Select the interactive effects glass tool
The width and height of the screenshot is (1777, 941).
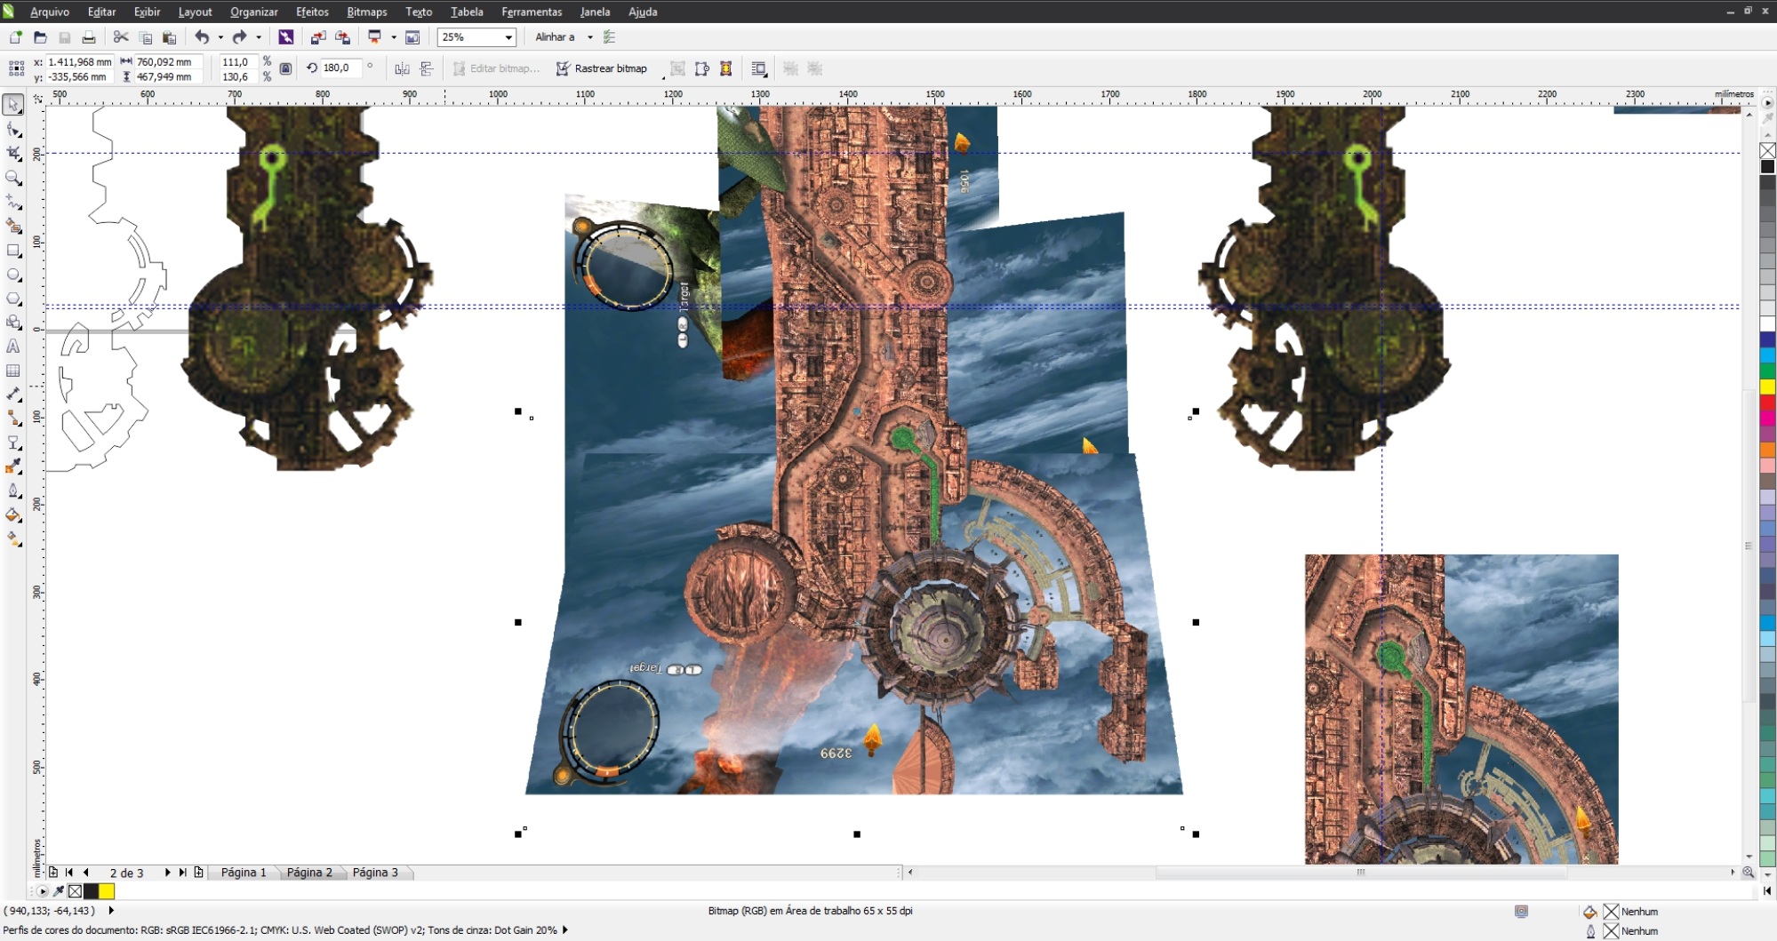click(x=13, y=443)
